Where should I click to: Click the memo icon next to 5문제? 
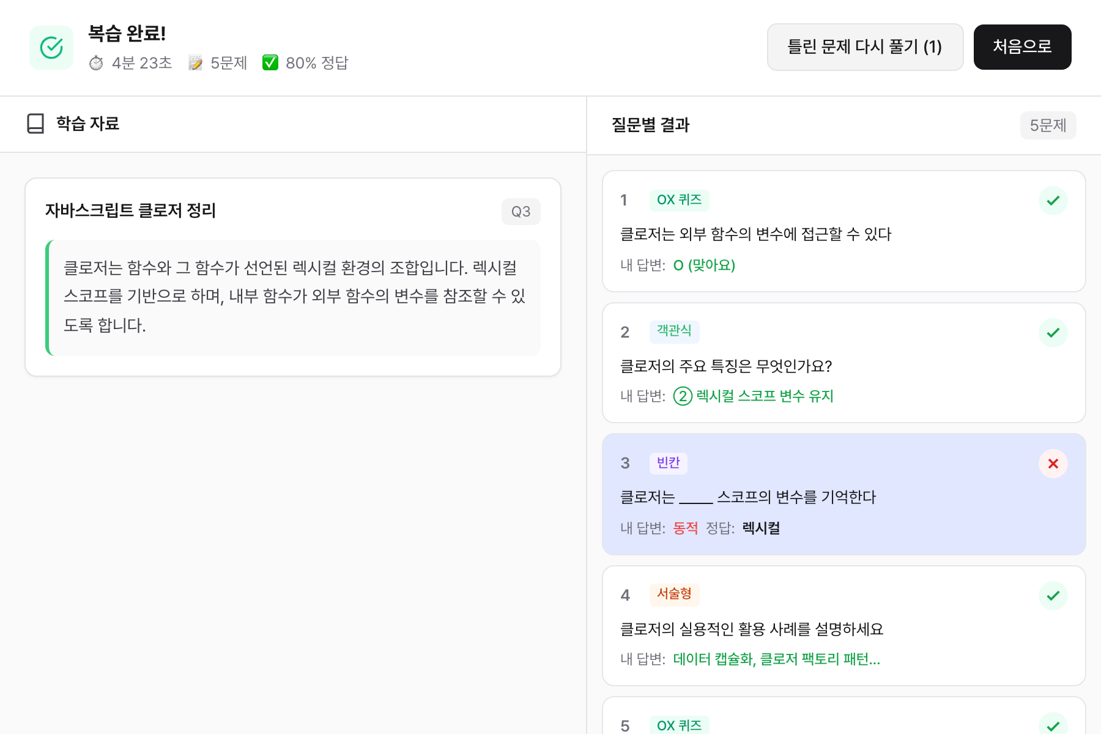pos(195,63)
